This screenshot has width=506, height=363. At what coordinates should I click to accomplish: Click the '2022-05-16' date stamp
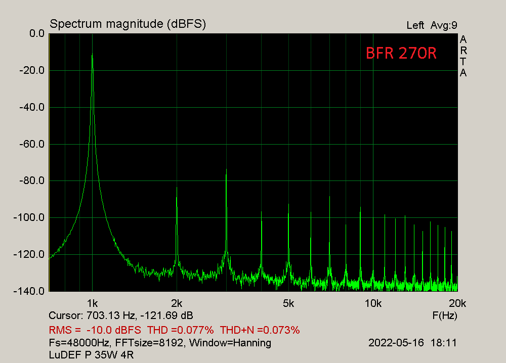tap(396, 343)
